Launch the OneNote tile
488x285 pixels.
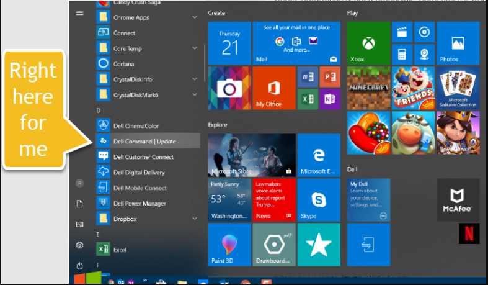click(330, 99)
